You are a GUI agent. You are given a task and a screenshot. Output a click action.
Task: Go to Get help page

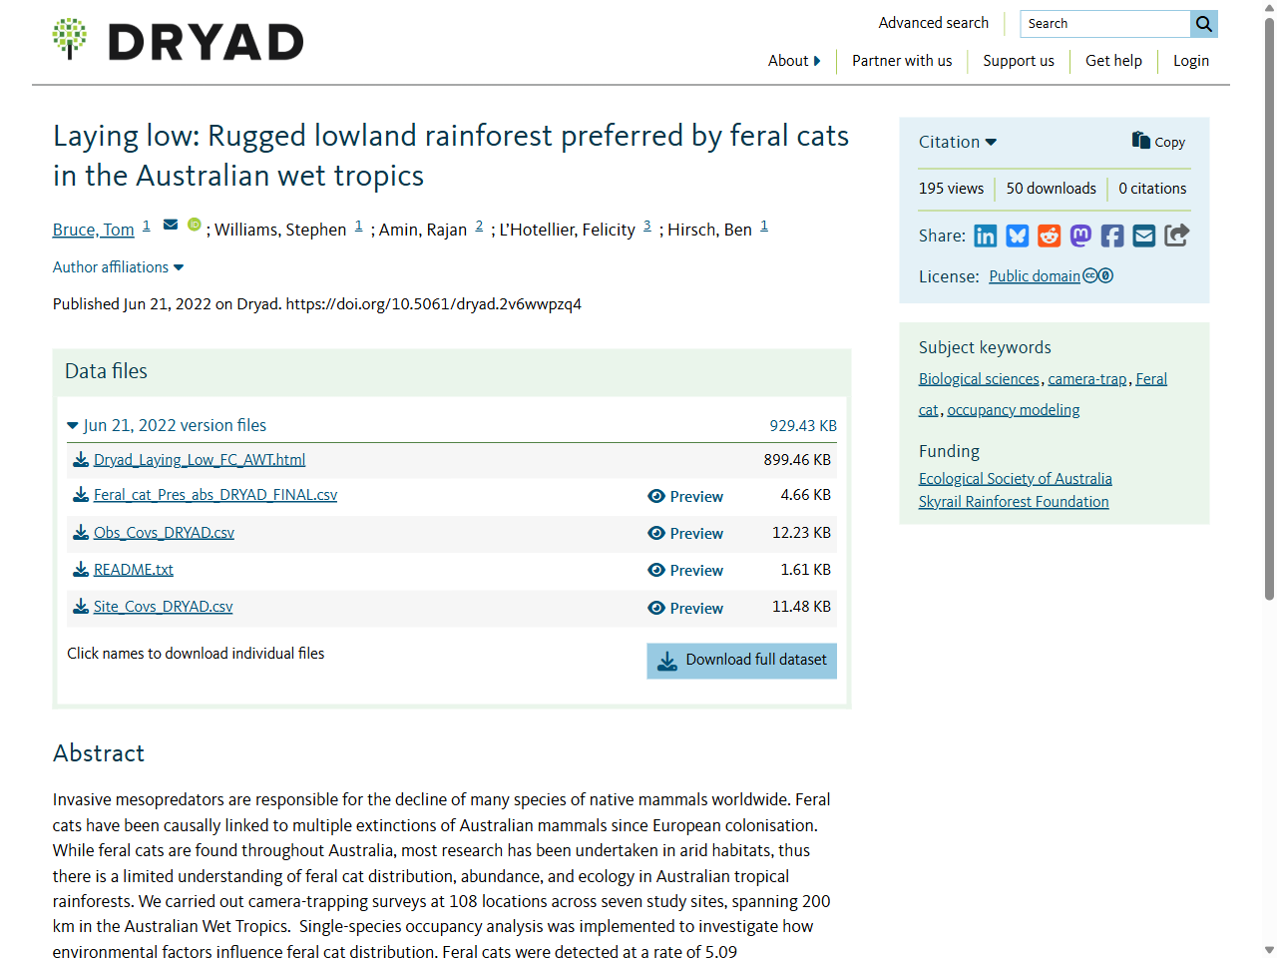point(1113,61)
